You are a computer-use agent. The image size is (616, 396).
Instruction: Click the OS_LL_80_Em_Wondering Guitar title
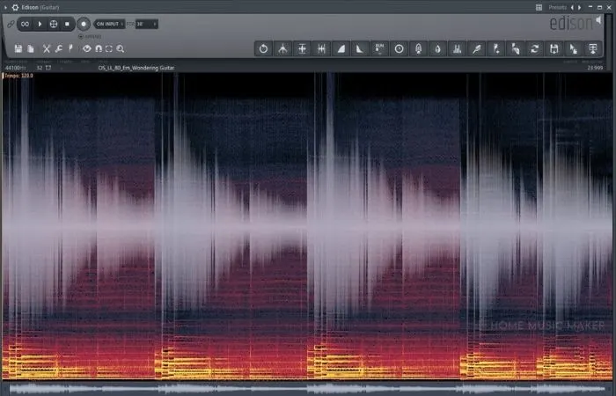coord(136,68)
